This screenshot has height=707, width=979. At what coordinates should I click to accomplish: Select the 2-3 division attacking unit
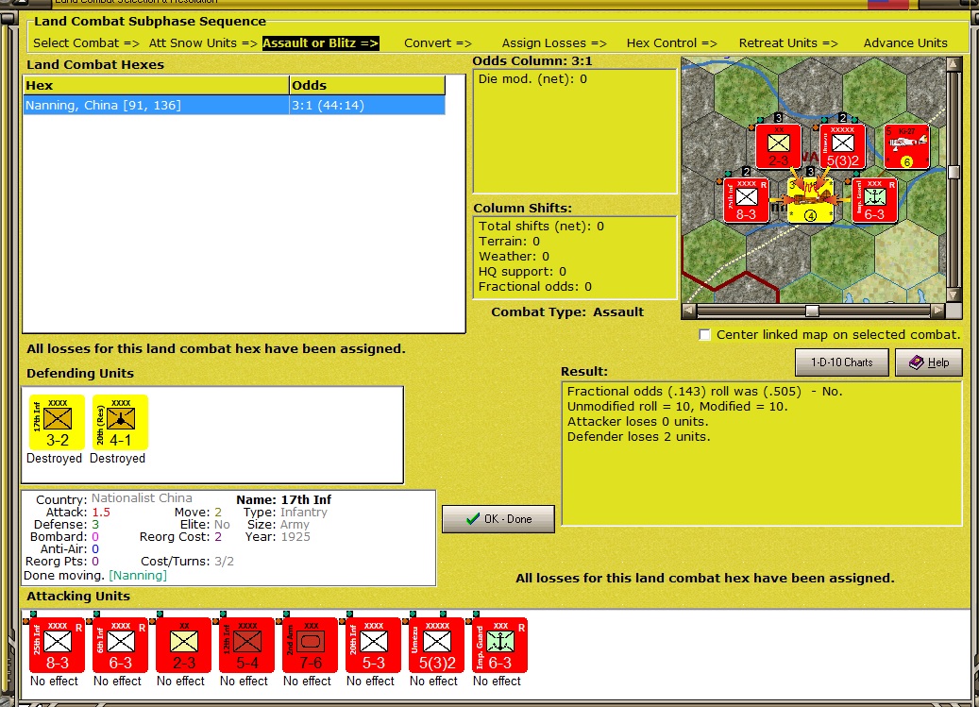183,645
